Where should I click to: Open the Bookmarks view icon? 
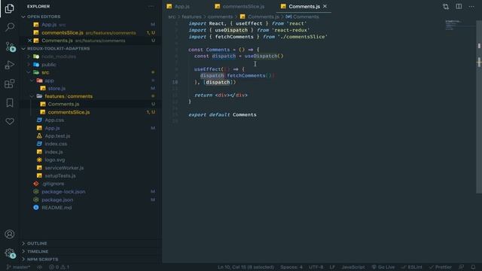tap(10, 102)
